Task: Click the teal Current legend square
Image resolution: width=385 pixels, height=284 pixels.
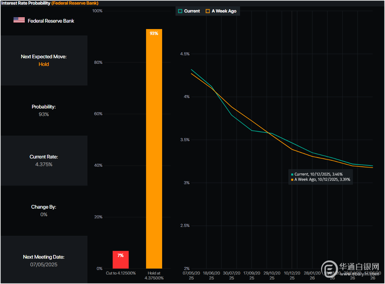Action: coord(180,11)
